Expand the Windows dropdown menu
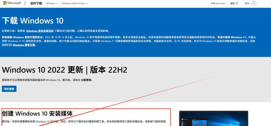The height and width of the screenshot is (126, 271). pos(52,3)
